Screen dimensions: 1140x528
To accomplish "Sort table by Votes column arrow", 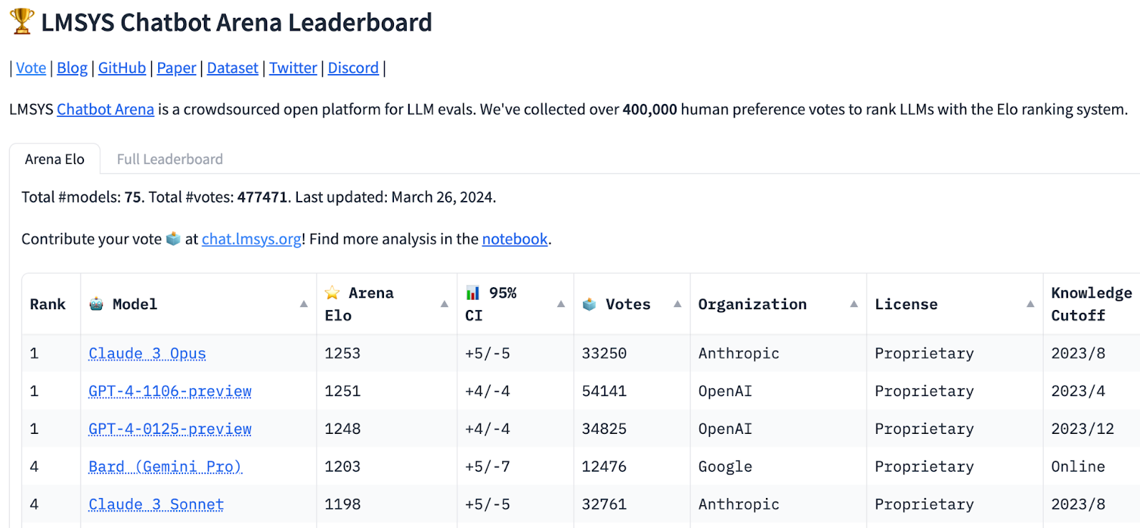I will pos(678,304).
